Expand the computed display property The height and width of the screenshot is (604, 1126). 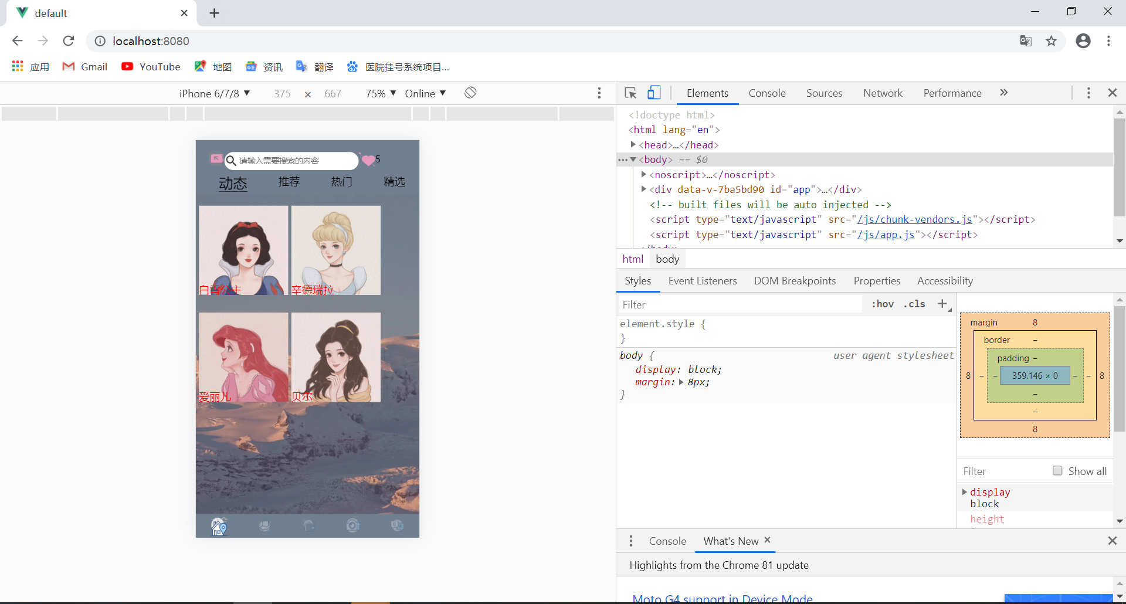[965, 492]
